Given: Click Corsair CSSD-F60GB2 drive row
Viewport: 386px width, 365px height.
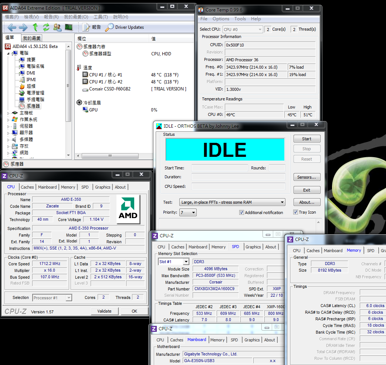Looking at the screenshot, I should [x=110, y=89].
